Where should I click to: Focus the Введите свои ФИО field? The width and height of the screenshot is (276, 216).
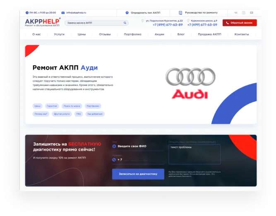[x=138, y=146]
